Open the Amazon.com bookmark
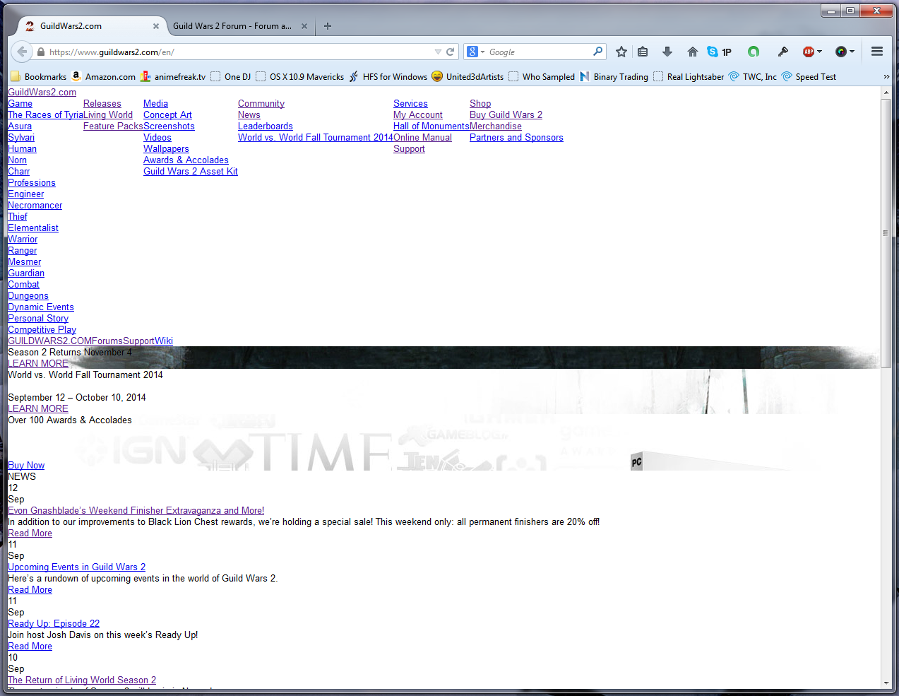Image resolution: width=899 pixels, height=696 pixels. tap(103, 77)
